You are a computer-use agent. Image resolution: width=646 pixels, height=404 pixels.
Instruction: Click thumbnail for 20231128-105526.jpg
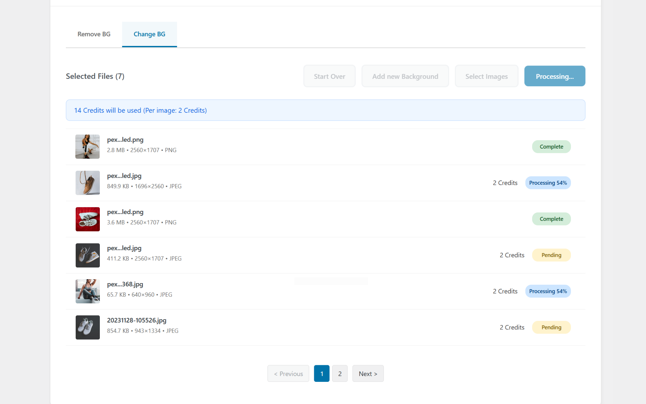click(87, 327)
